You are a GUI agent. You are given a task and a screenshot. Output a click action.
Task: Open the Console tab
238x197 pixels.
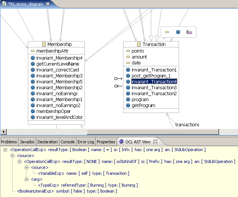click(67, 142)
